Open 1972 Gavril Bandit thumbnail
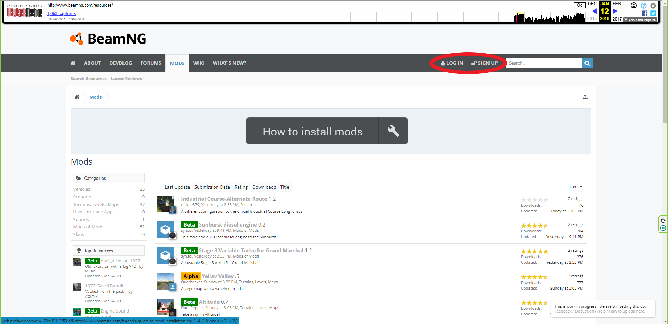This screenshot has width=668, height=324. (77, 287)
